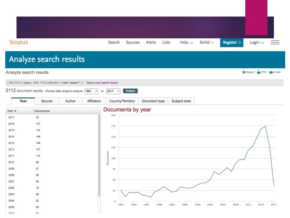The height and width of the screenshot is (218, 290).
Task: Switch to the Affiliation tab
Action: (x=94, y=101)
